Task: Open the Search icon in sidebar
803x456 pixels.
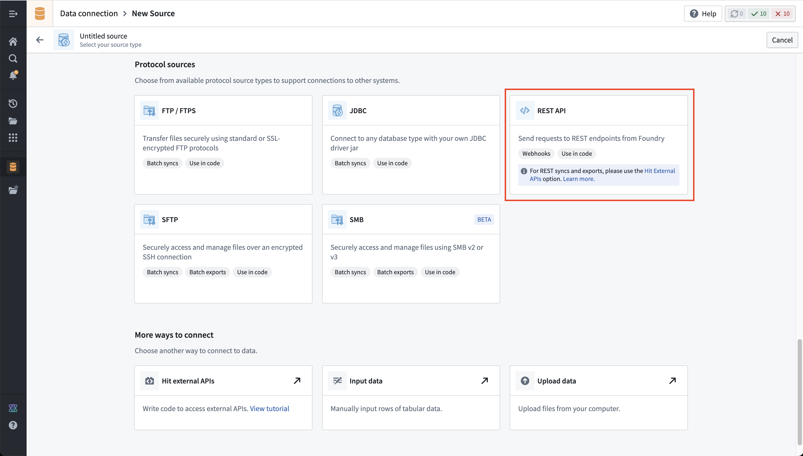Action: tap(13, 58)
